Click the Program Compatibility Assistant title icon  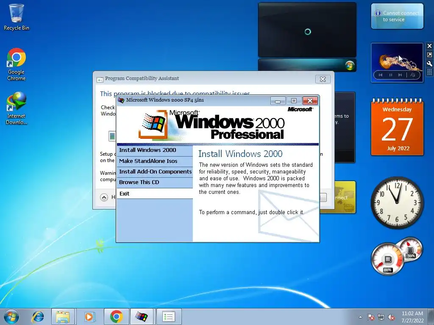[100, 79]
